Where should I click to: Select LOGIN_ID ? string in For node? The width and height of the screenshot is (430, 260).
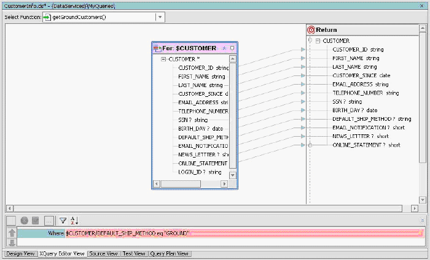click(200, 172)
